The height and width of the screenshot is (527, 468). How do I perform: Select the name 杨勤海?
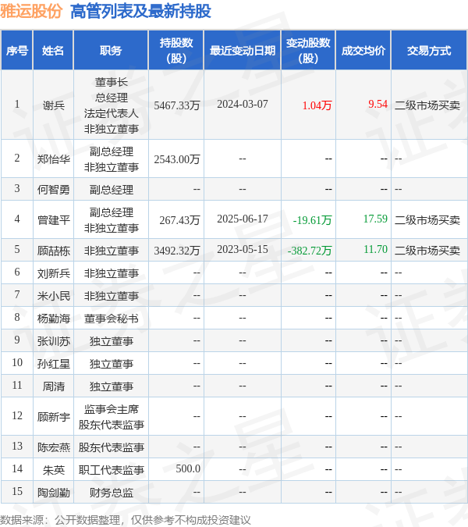tap(53, 319)
